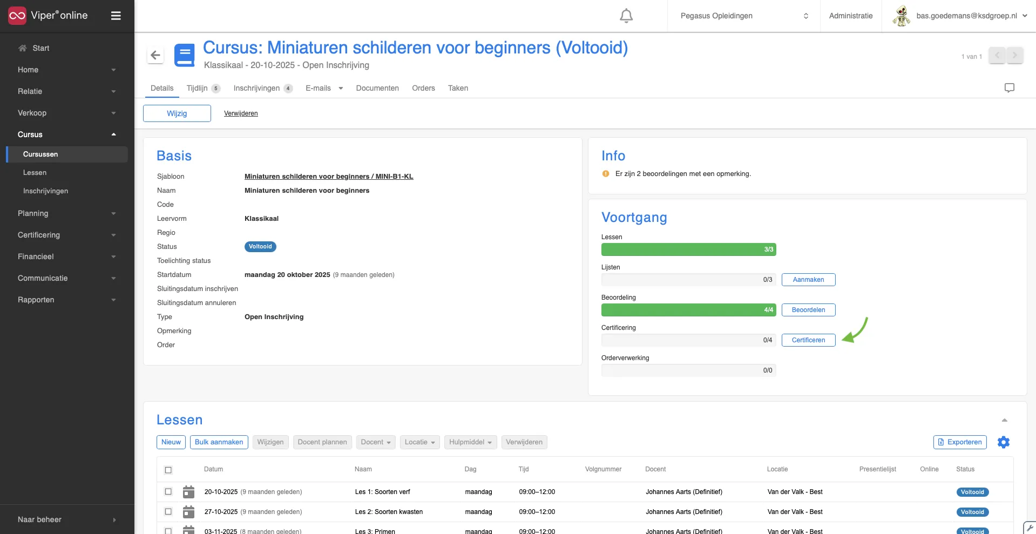Select the Details tab
This screenshot has height=534, width=1036.
coord(162,88)
